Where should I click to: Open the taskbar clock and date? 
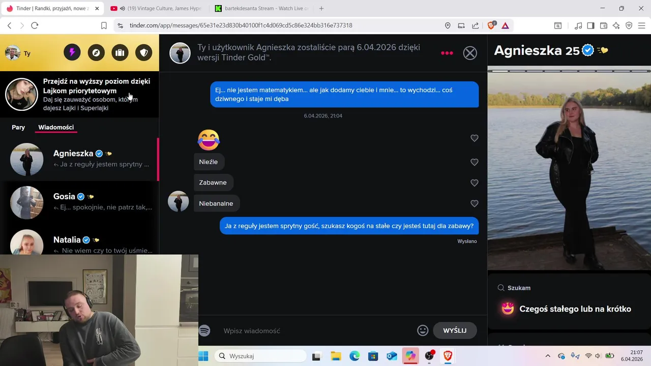pos(631,356)
